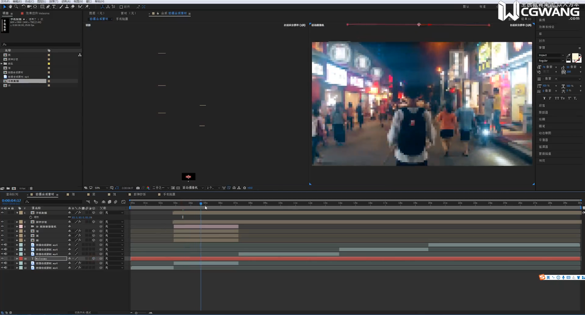Apply All Caps (TT) in Character panel

coord(557,98)
